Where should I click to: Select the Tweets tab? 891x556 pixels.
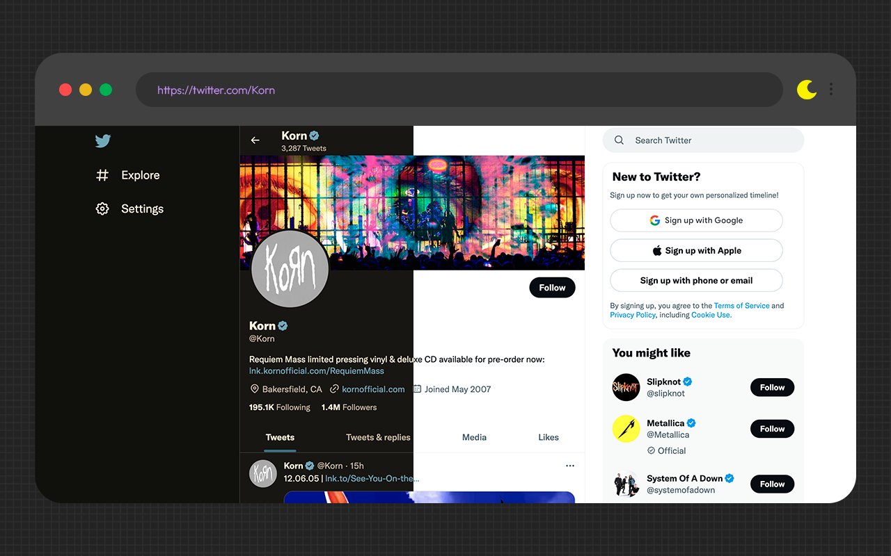point(280,437)
